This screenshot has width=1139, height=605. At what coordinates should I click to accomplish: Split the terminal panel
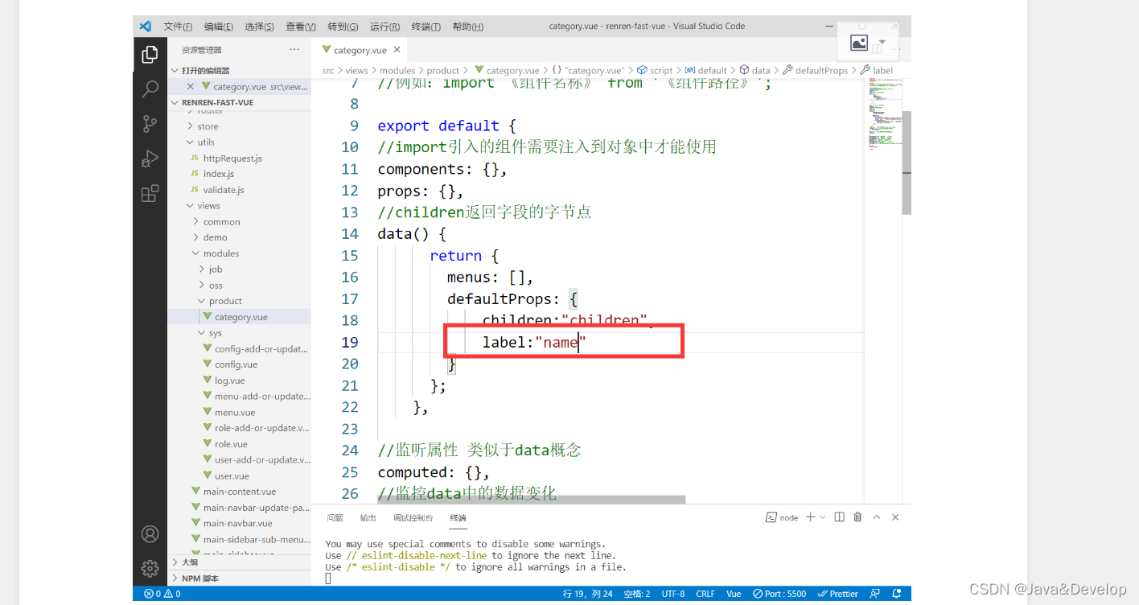click(x=839, y=517)
